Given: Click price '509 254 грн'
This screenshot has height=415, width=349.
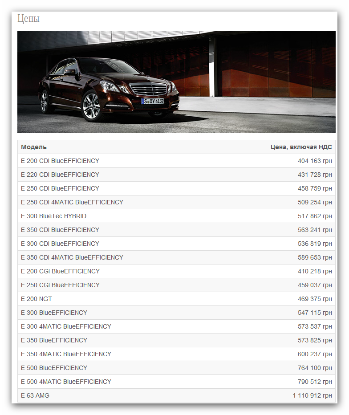Looking at the screenshot, I should coord(315,202).
